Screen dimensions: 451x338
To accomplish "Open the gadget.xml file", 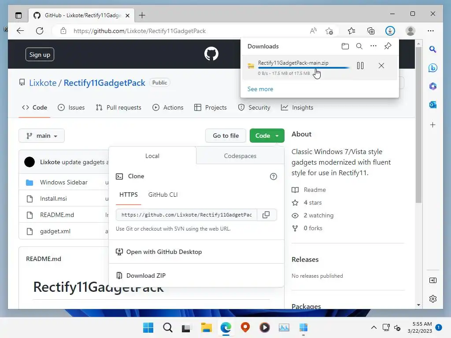I will tap(55, 231).
